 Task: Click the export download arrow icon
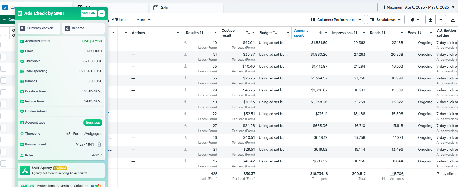(431, 20)
